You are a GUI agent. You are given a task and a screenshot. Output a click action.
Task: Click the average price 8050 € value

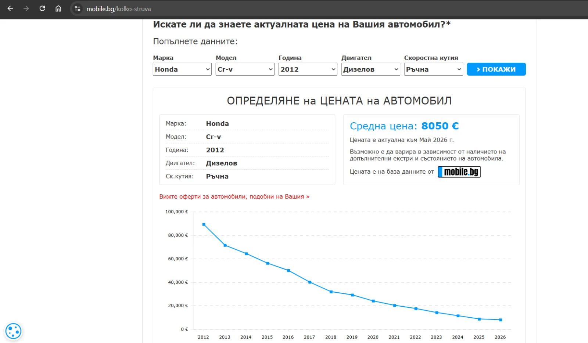click(440, 126)
